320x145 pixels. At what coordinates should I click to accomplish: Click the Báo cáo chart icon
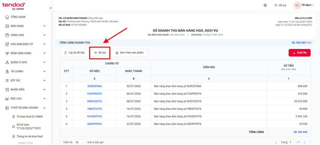click(x=7, y=99)
